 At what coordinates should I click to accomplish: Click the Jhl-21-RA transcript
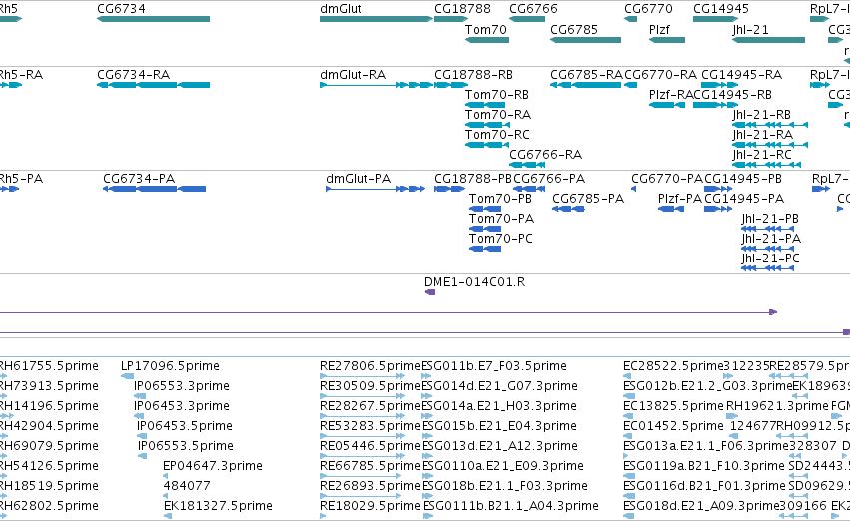click(770, 145)
